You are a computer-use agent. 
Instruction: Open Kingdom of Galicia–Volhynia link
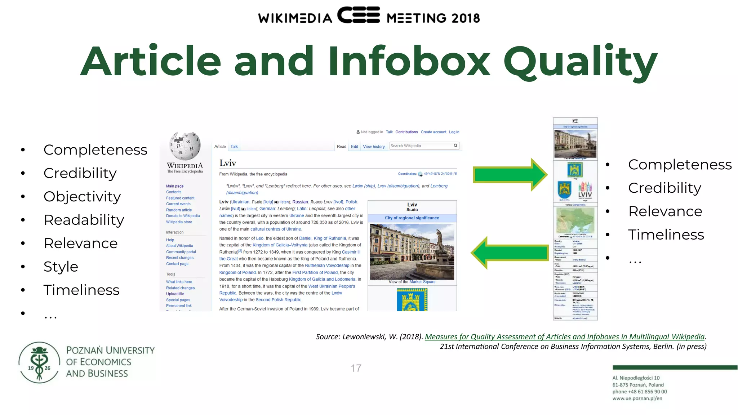[280, 245]
